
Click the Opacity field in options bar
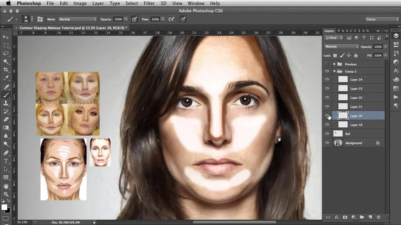[118, 19]
